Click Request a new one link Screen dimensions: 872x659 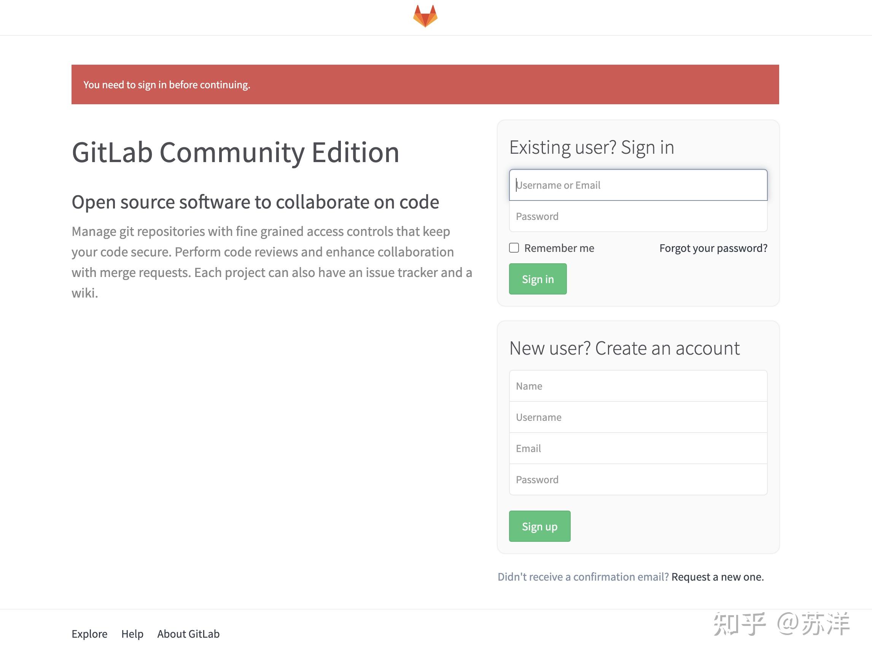[x=717, y=577]
